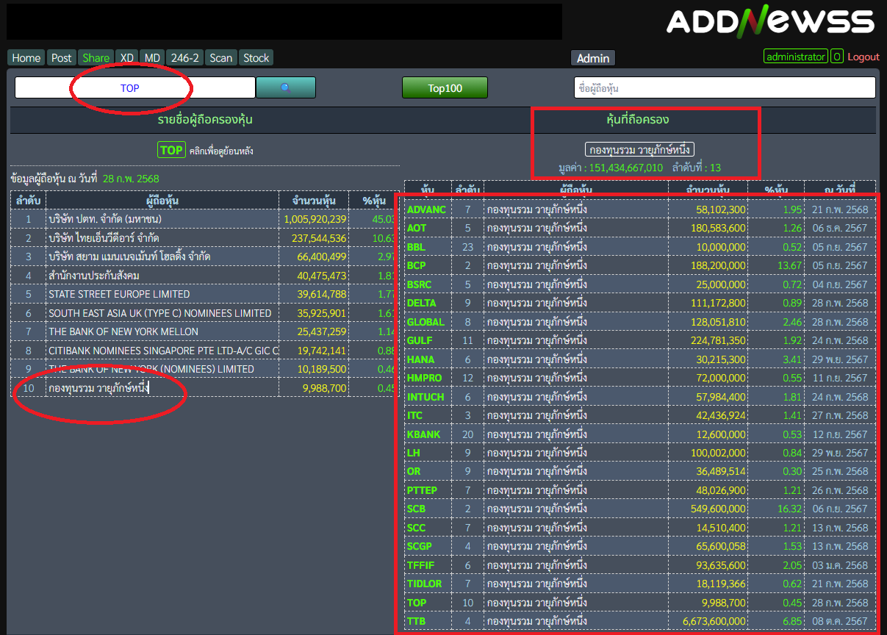Open stock symbol ITC
Viewport: 887px width, 635px height.
tap(414, 415)
